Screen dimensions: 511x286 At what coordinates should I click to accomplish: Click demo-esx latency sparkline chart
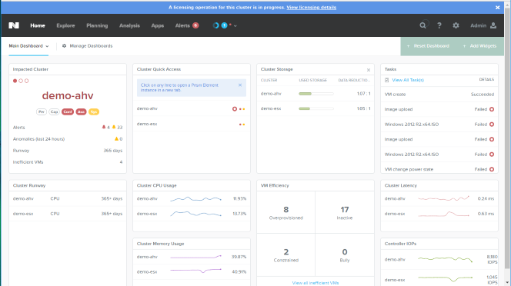[443, 214]
